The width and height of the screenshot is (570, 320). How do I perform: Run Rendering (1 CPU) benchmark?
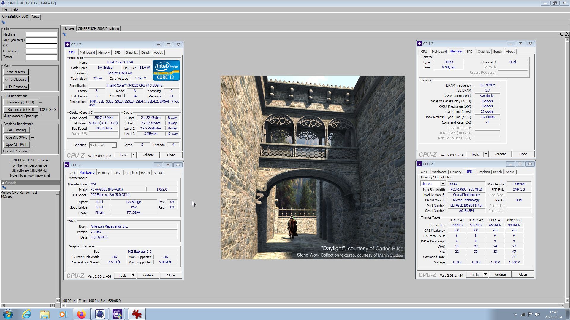[x=21, y=102]
